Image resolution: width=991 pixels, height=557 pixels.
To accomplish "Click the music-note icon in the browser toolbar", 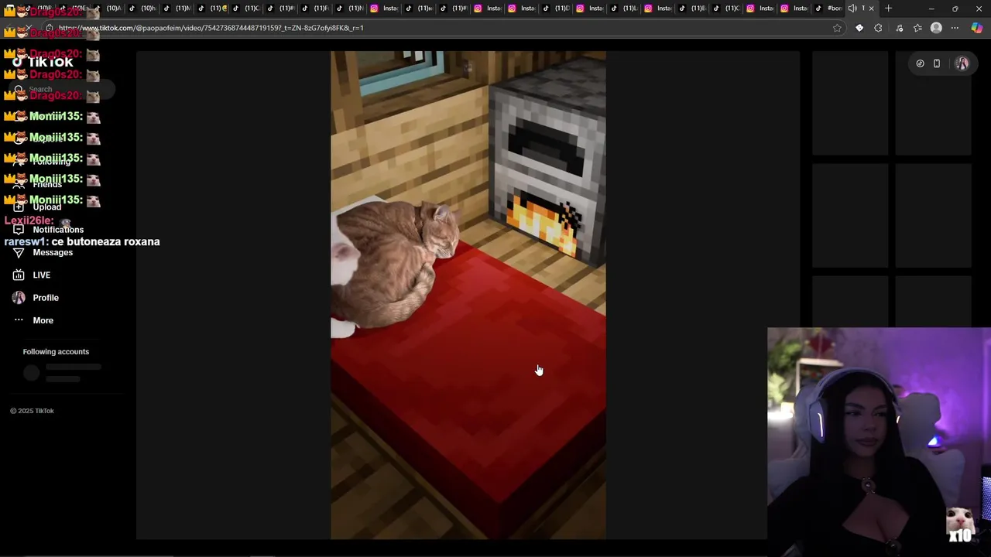I will [x=899, y=28].
